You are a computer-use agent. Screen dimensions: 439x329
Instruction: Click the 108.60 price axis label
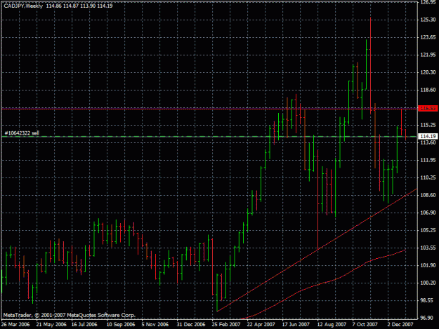pos(428,195)
